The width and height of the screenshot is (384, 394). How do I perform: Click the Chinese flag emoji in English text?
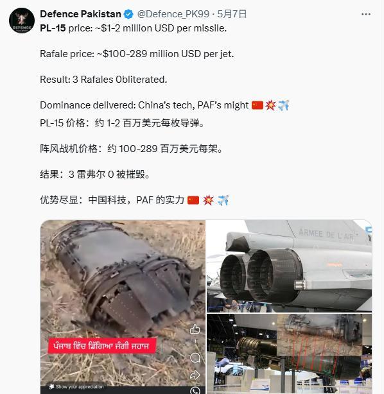point(257,105)
